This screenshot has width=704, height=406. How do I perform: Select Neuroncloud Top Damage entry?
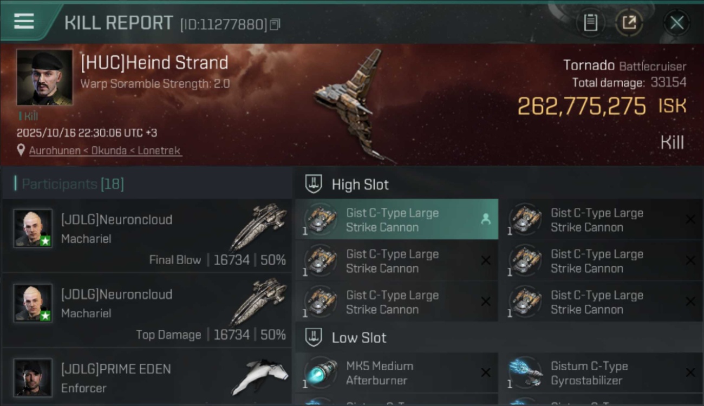click(147, 311)
